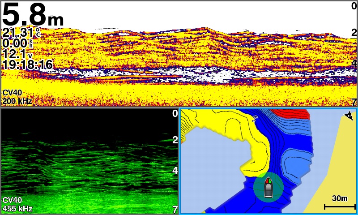Click the 19:18:16 time display

coord(27,65)
